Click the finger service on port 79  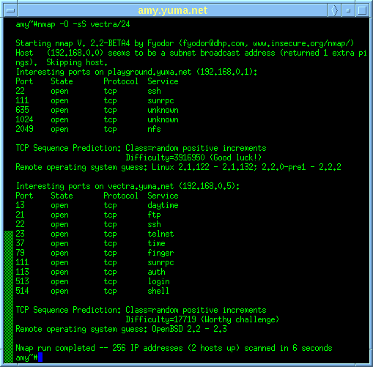(160, 253)
